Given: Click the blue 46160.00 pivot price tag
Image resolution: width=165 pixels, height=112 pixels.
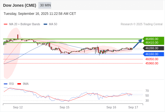Looking at the screenshot, I should coord(154,54).
